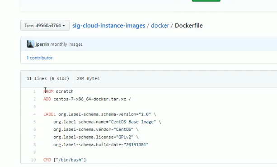The height and width of the screenshot is (167, 277).
Task: Click the LABEL keyword on line 4
Action: point(49,115)
